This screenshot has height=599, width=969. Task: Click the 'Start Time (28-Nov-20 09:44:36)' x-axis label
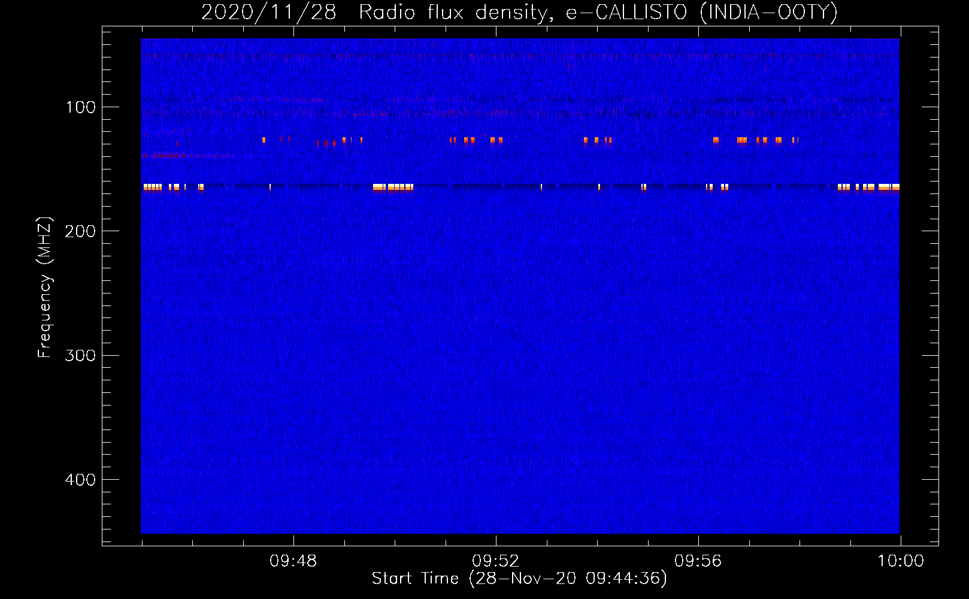519,579
